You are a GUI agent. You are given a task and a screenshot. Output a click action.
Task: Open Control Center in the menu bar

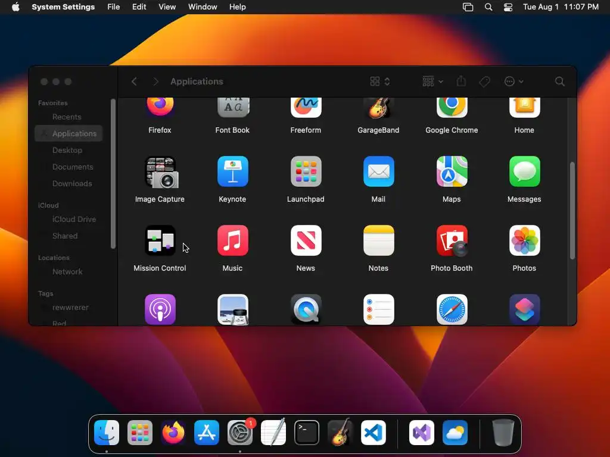click(508, 7)
